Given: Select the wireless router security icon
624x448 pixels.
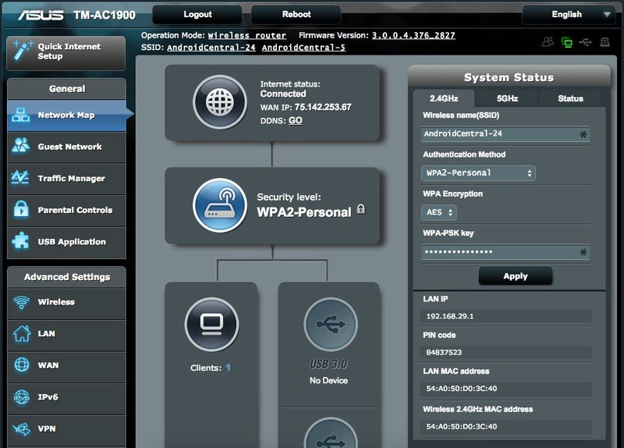Looking at the screenshot, I should tap(220, 204).
